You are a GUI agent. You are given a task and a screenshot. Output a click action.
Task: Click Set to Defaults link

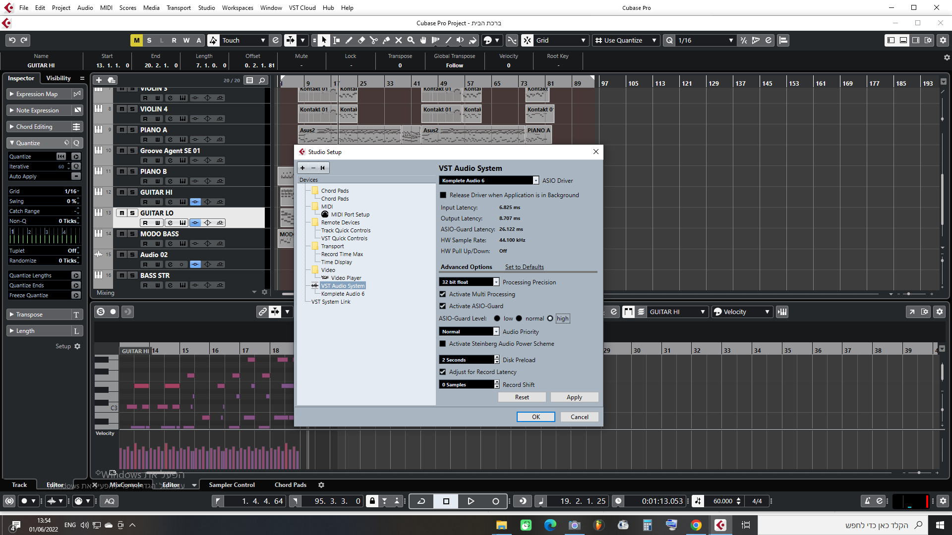click(524, 267)
